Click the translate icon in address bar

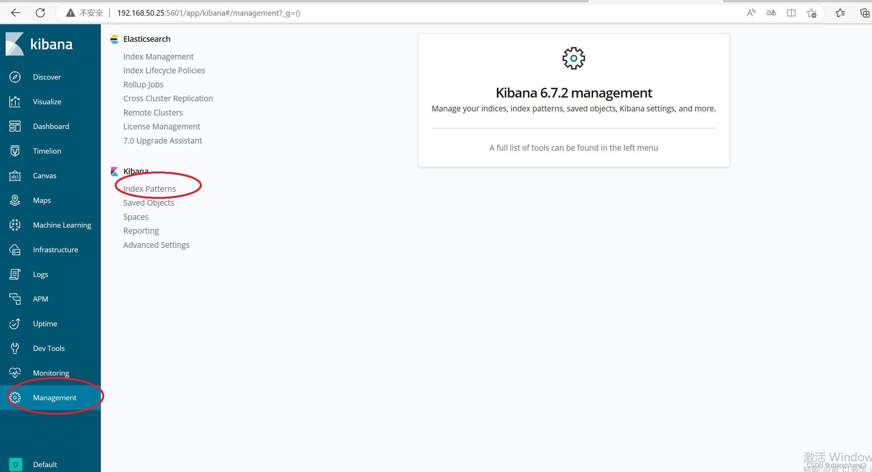[771, 13]
